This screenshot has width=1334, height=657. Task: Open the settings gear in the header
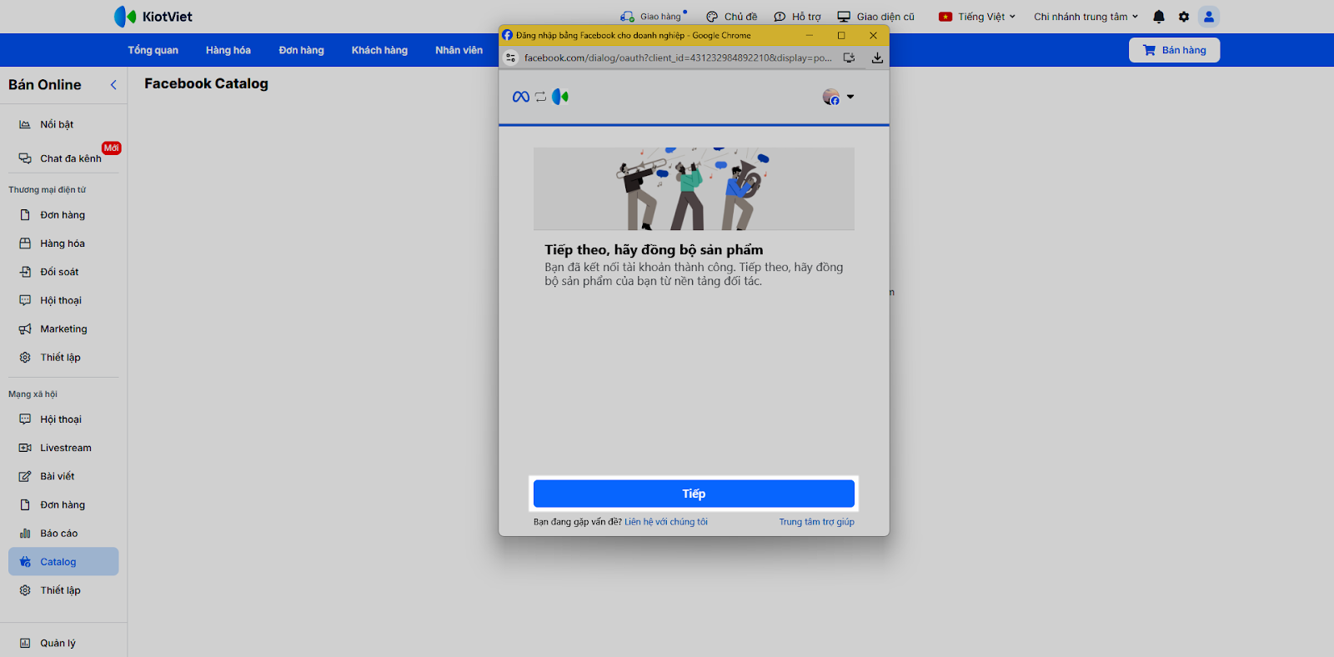[1184, 17]
